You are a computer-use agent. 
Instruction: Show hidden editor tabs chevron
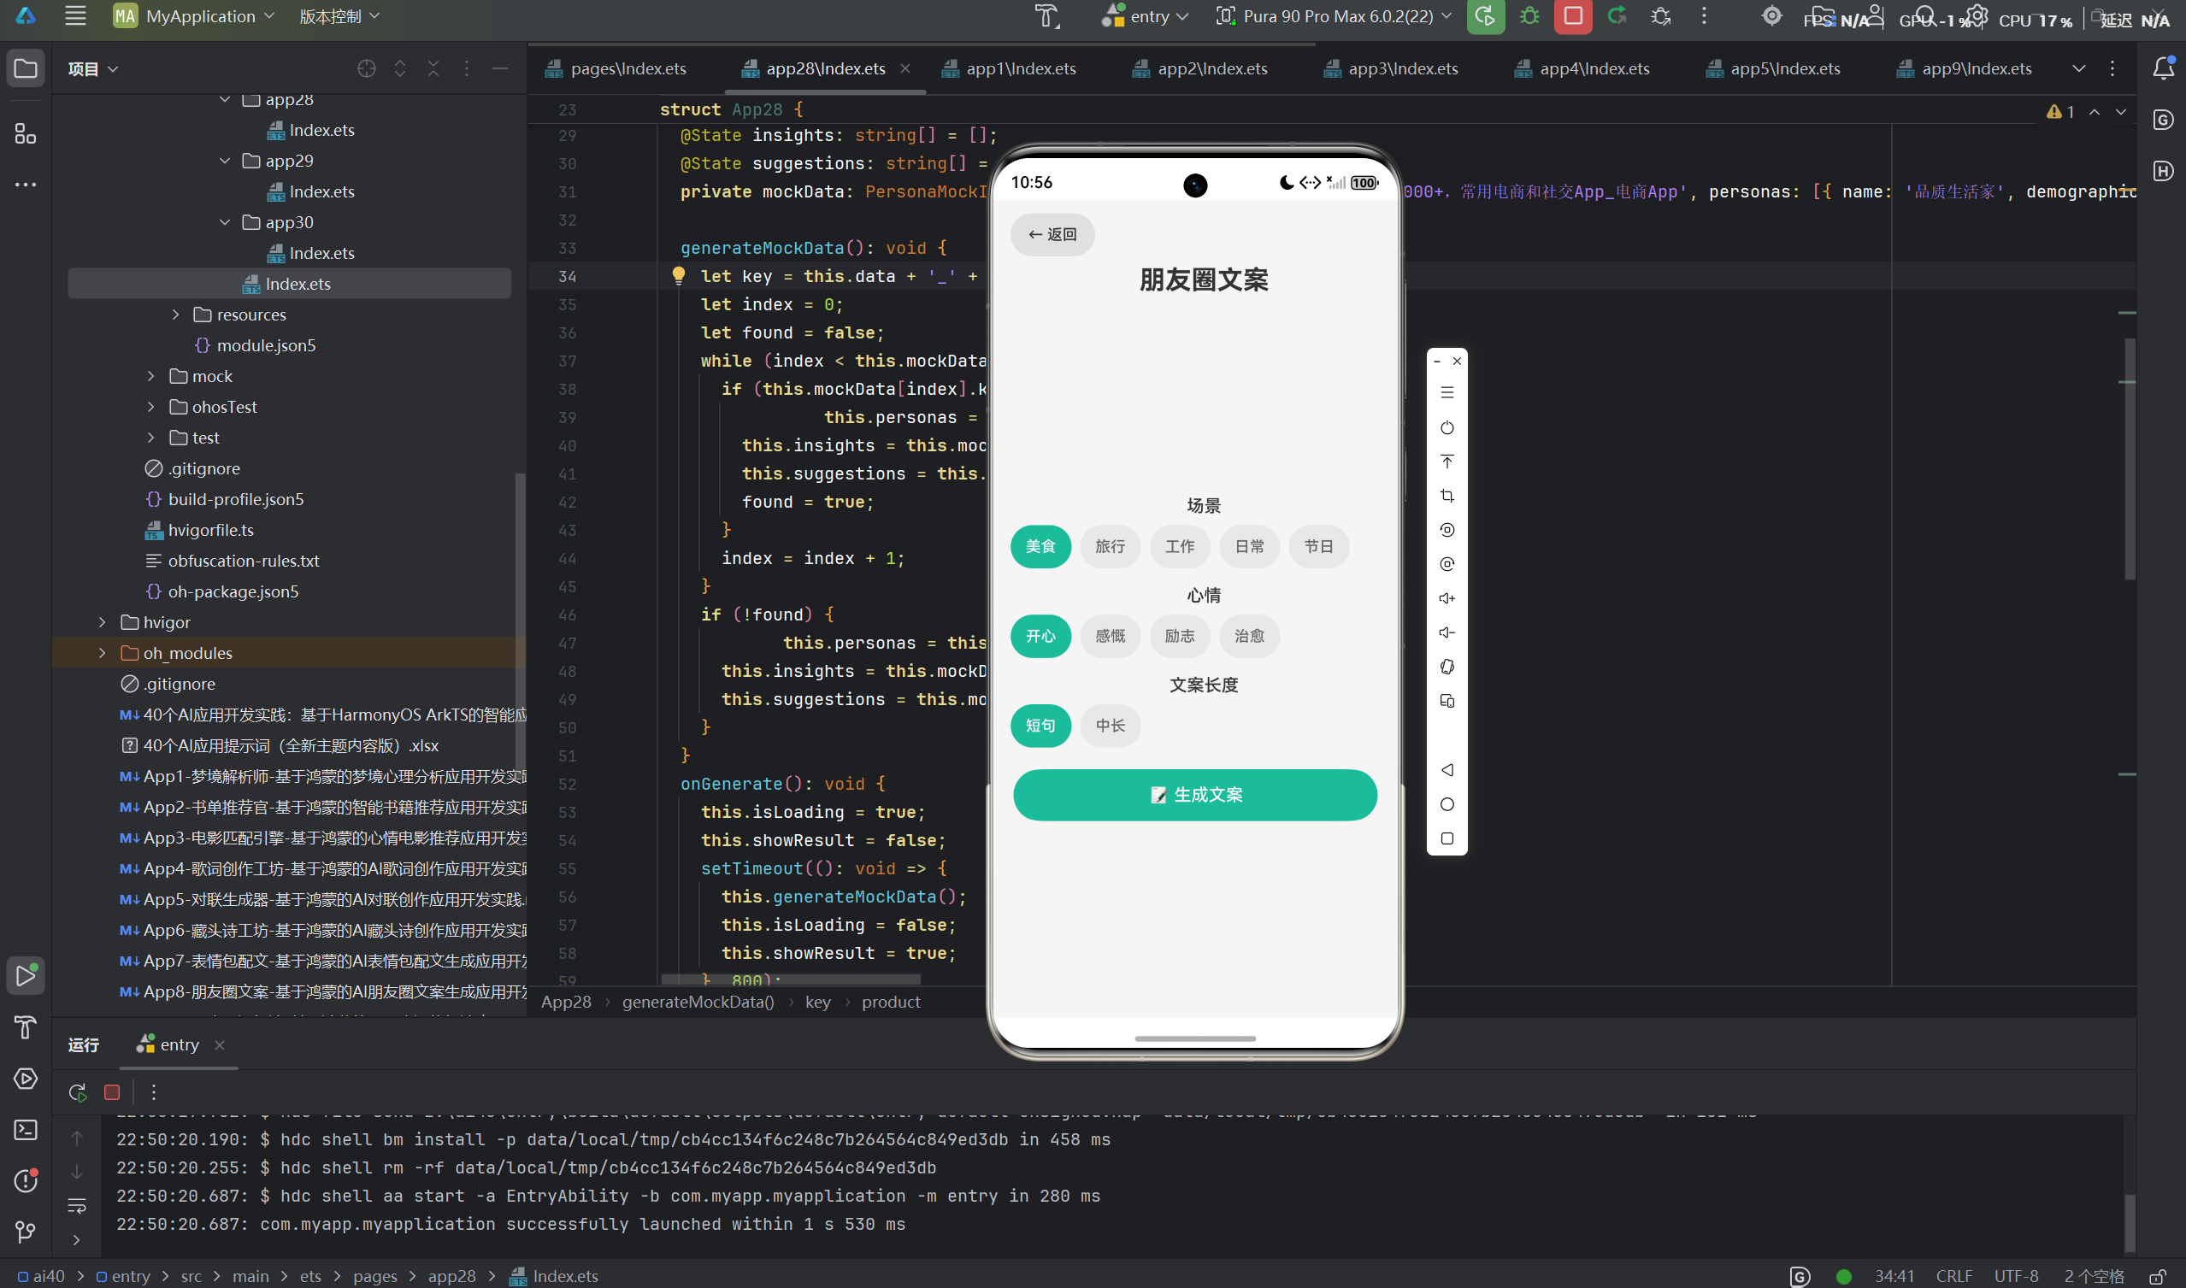tap(2077, 68)
